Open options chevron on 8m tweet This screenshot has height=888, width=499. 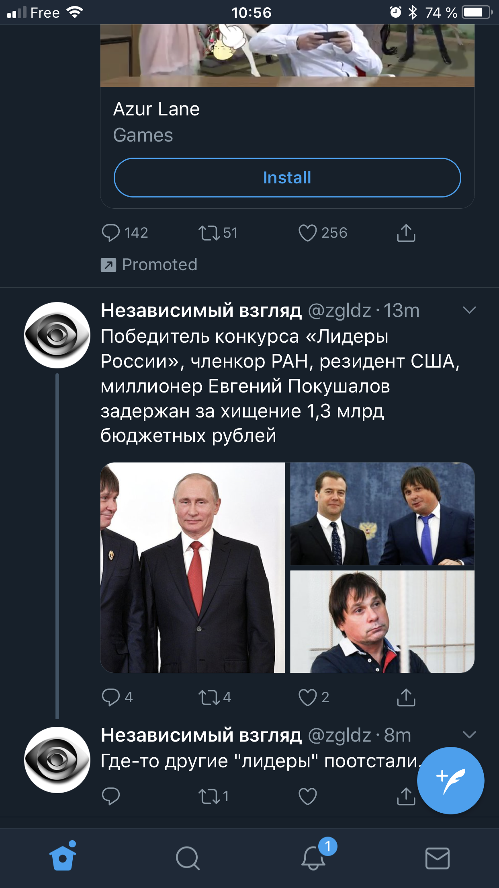469,735
